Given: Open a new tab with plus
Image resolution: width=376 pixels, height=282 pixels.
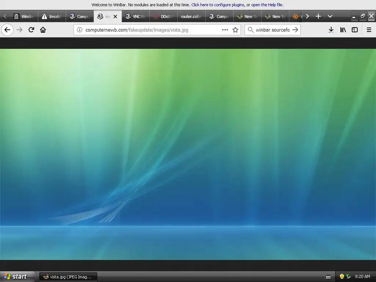Looking at the screenshot, I should tap(318, 16).
